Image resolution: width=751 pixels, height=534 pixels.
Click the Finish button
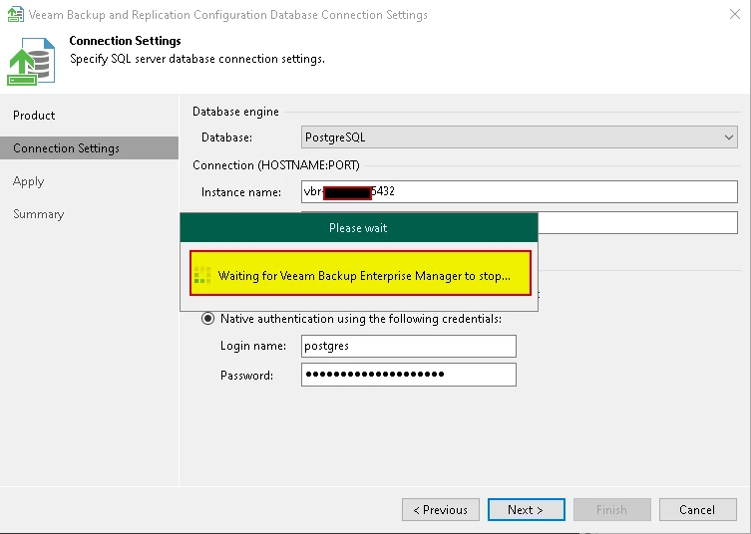611,510
